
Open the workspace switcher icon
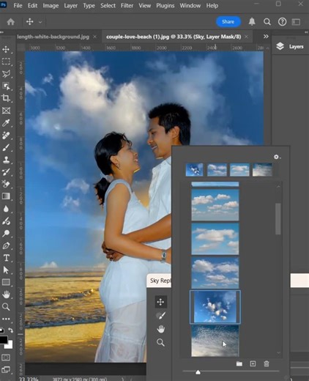tap(296, 22)
